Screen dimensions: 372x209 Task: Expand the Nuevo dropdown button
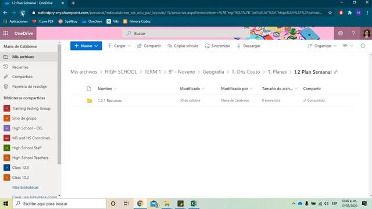click(86, 46)
